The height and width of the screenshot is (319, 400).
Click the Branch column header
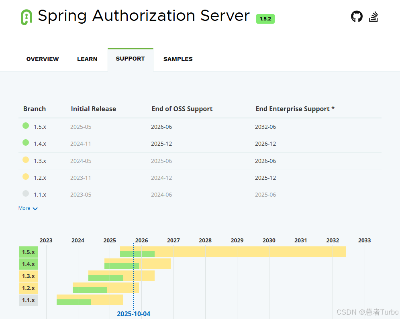click(x=35, y=109)
